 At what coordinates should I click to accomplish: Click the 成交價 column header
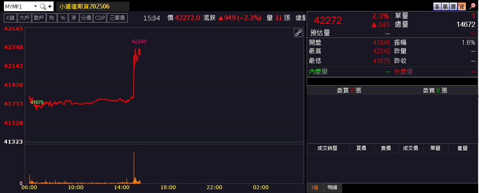point(411,148)
